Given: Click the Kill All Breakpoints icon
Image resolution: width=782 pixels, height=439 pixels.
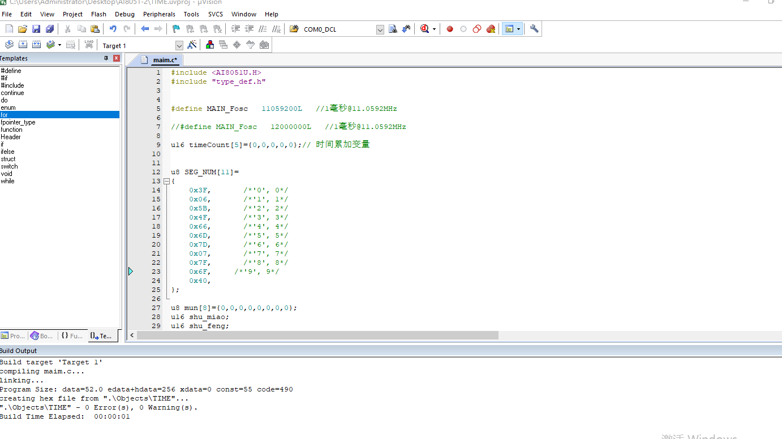Looking at the screenshot, I should point(491,29).
